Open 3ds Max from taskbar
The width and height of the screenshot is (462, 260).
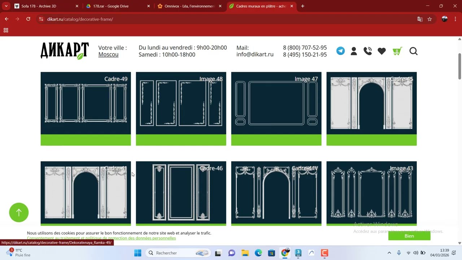click(298, 253)
